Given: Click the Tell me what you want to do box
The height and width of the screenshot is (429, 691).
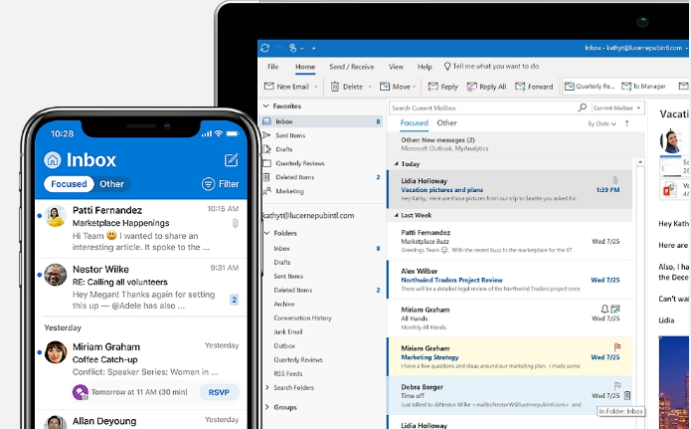Looking at the screenshot, I should [x=491, y=67].
